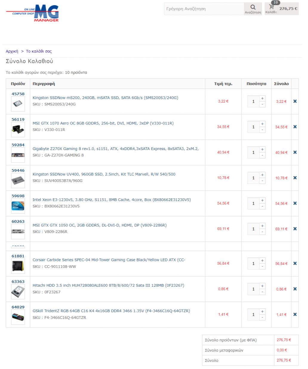Image resolution: width=308 pixels, height=369 pixels.
Task: Open the Corsair Carbide case thumbnail
Action: point(18,266)
